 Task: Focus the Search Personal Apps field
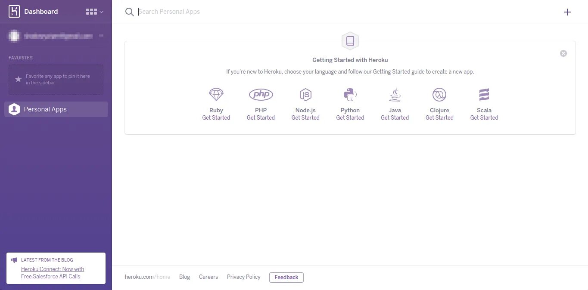tap(345, 12)
